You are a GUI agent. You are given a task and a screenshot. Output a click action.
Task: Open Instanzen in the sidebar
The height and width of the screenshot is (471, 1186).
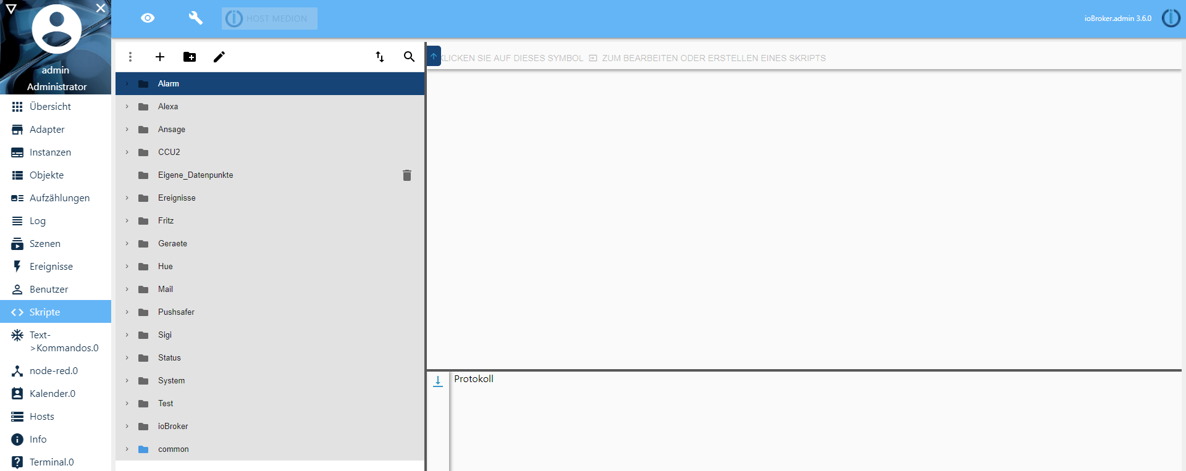point(56,152)
